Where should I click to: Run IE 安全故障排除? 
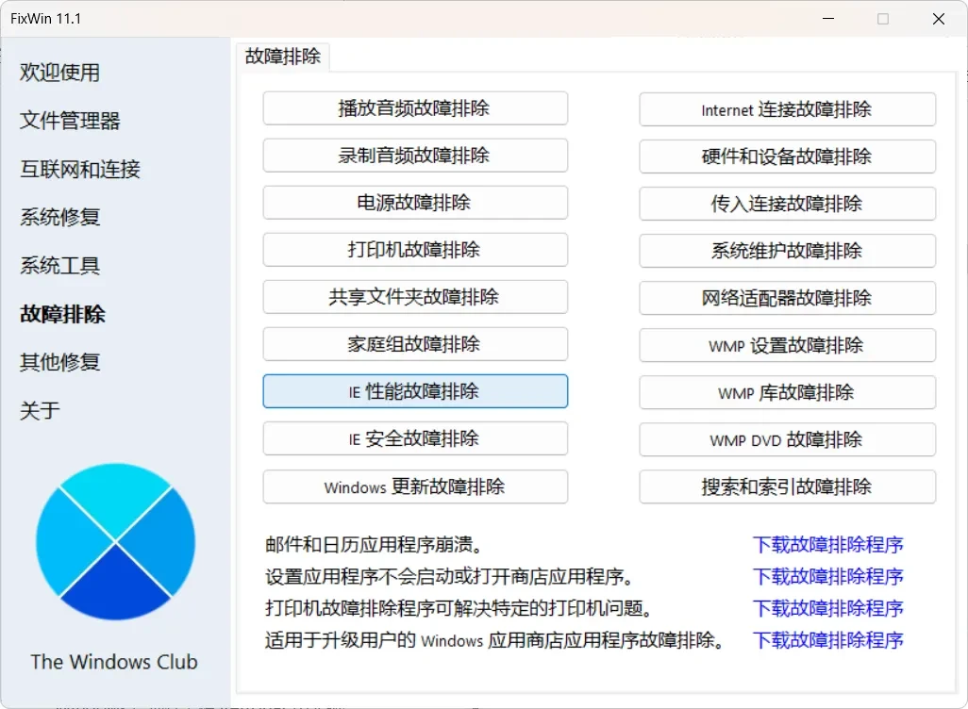tap(415, 438)
